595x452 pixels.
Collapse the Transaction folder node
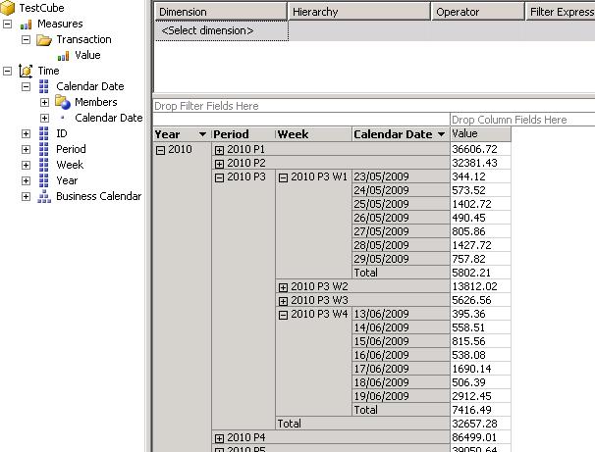coord(26,40)
